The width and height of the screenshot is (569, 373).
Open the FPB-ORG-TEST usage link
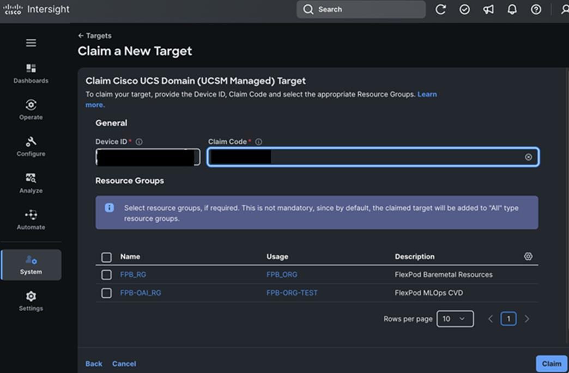point(292,292)
